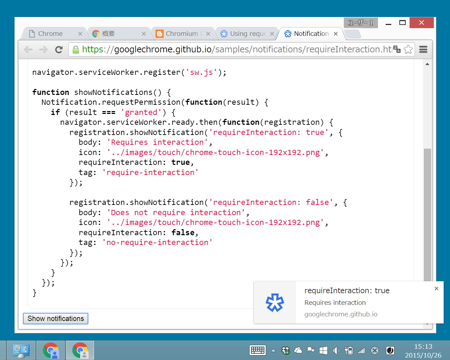
Task: Click the 'Does not require interaction' code line
Action: point(164,213)
